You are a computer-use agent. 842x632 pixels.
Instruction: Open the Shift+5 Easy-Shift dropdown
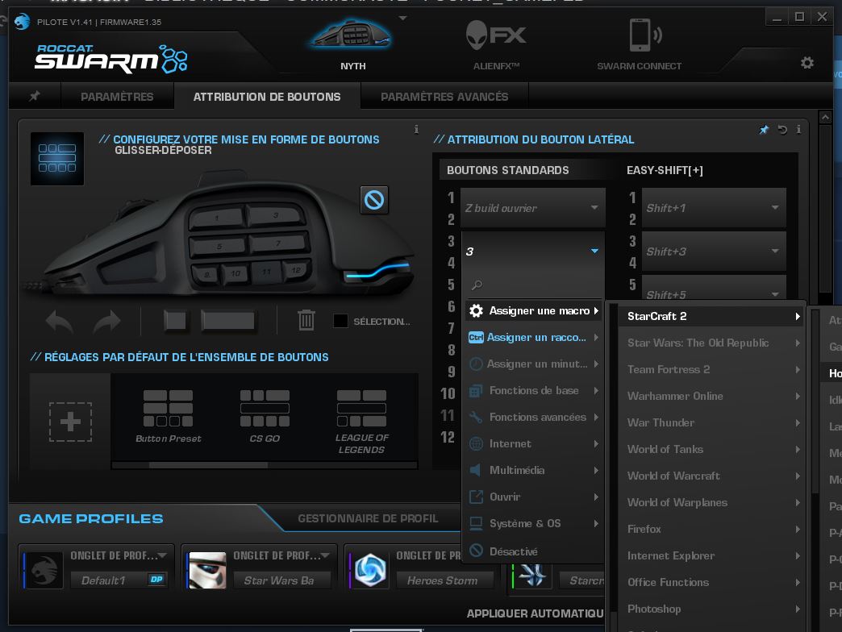click(x=715, y=289)
